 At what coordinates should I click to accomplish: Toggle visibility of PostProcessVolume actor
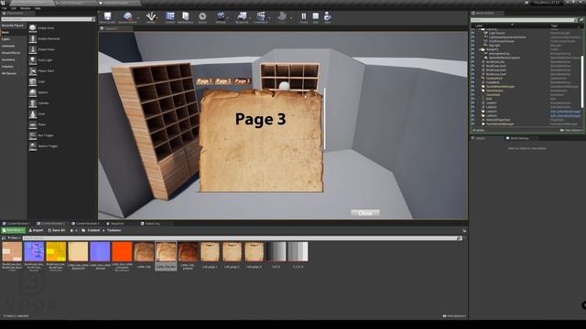472,41
